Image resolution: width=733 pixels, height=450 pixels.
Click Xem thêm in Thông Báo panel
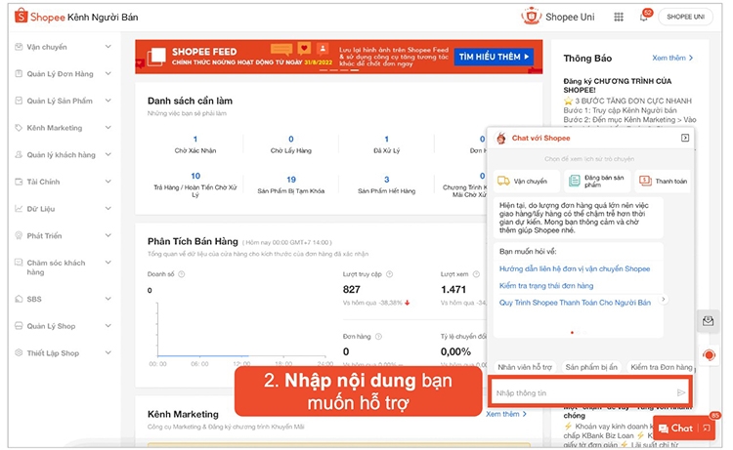[672, 58]
